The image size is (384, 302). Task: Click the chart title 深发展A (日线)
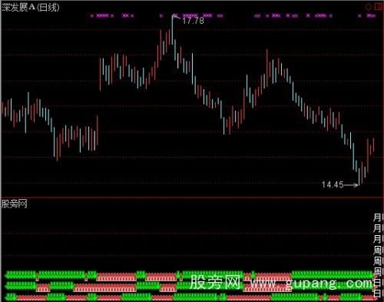[31, 8]
